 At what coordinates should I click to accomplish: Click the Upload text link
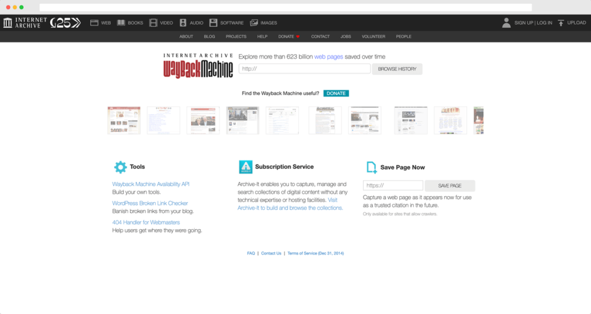577,23
